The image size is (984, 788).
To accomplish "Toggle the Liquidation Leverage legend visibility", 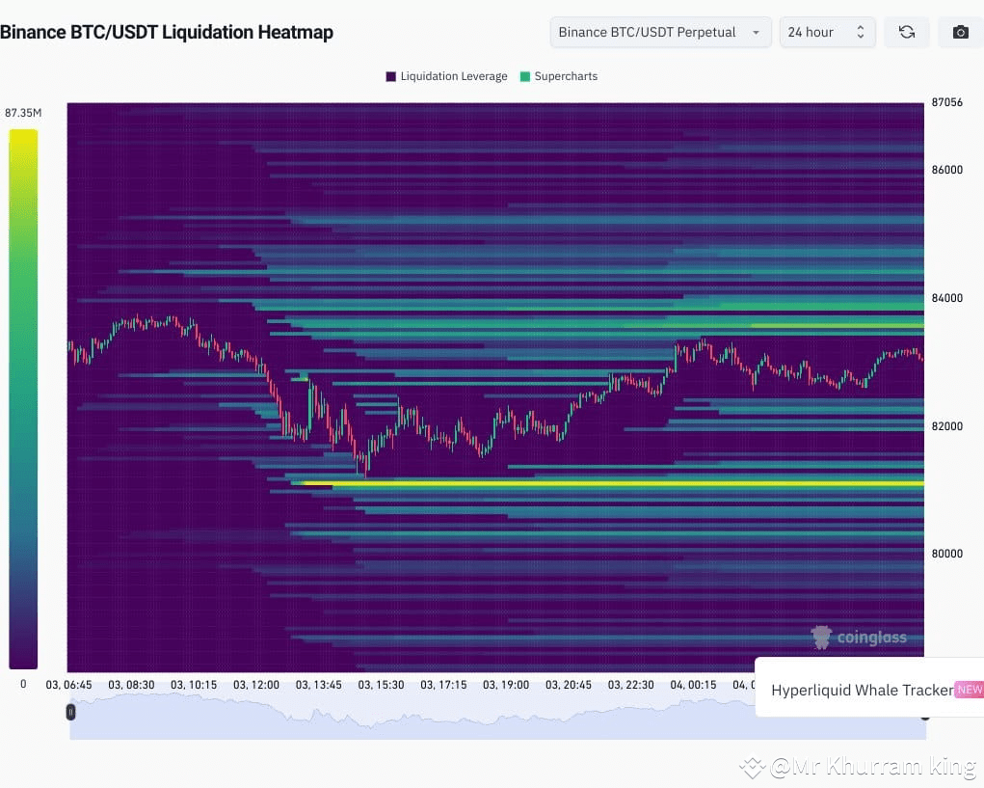I will pos(446,76).
